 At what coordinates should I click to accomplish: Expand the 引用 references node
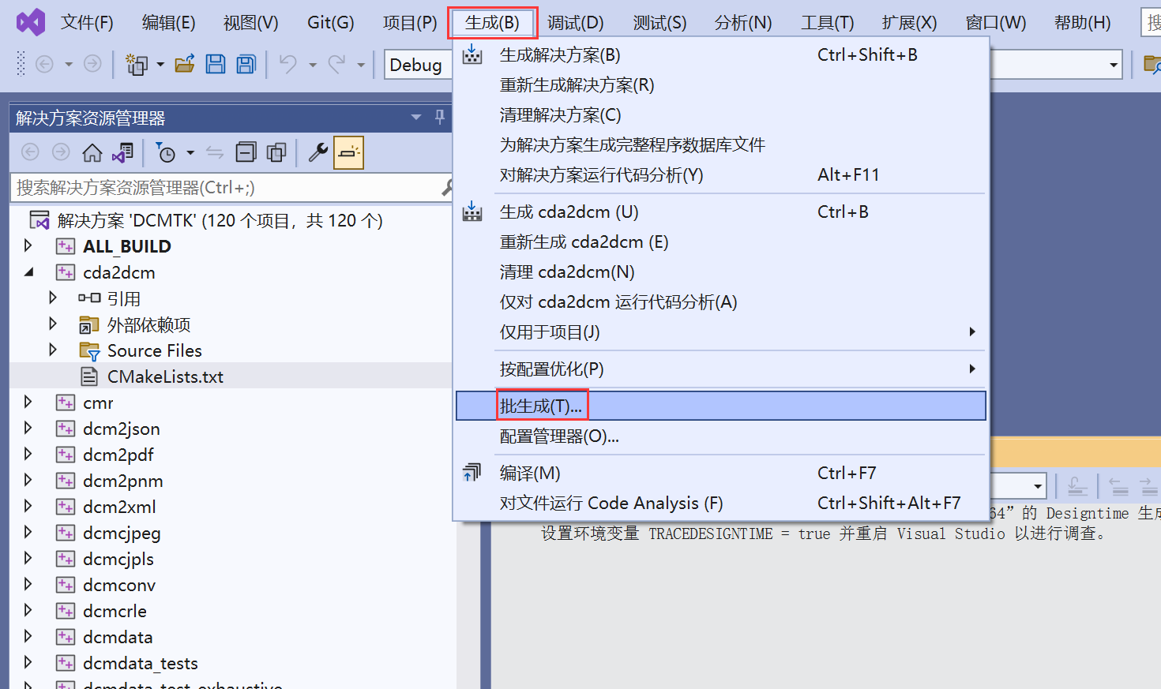(53, 298)
